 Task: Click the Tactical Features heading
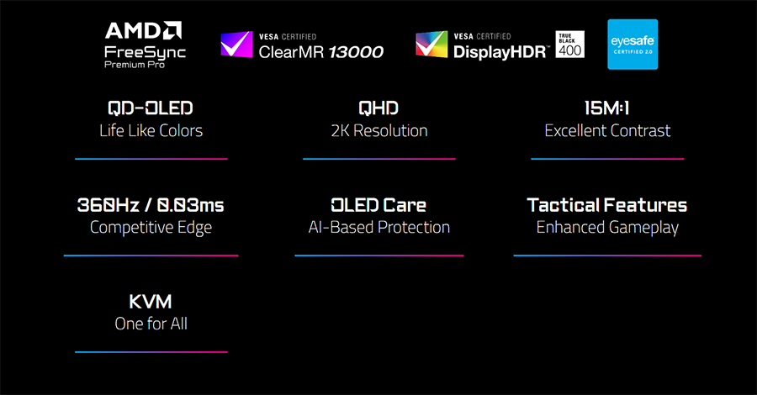click(607, 205)
